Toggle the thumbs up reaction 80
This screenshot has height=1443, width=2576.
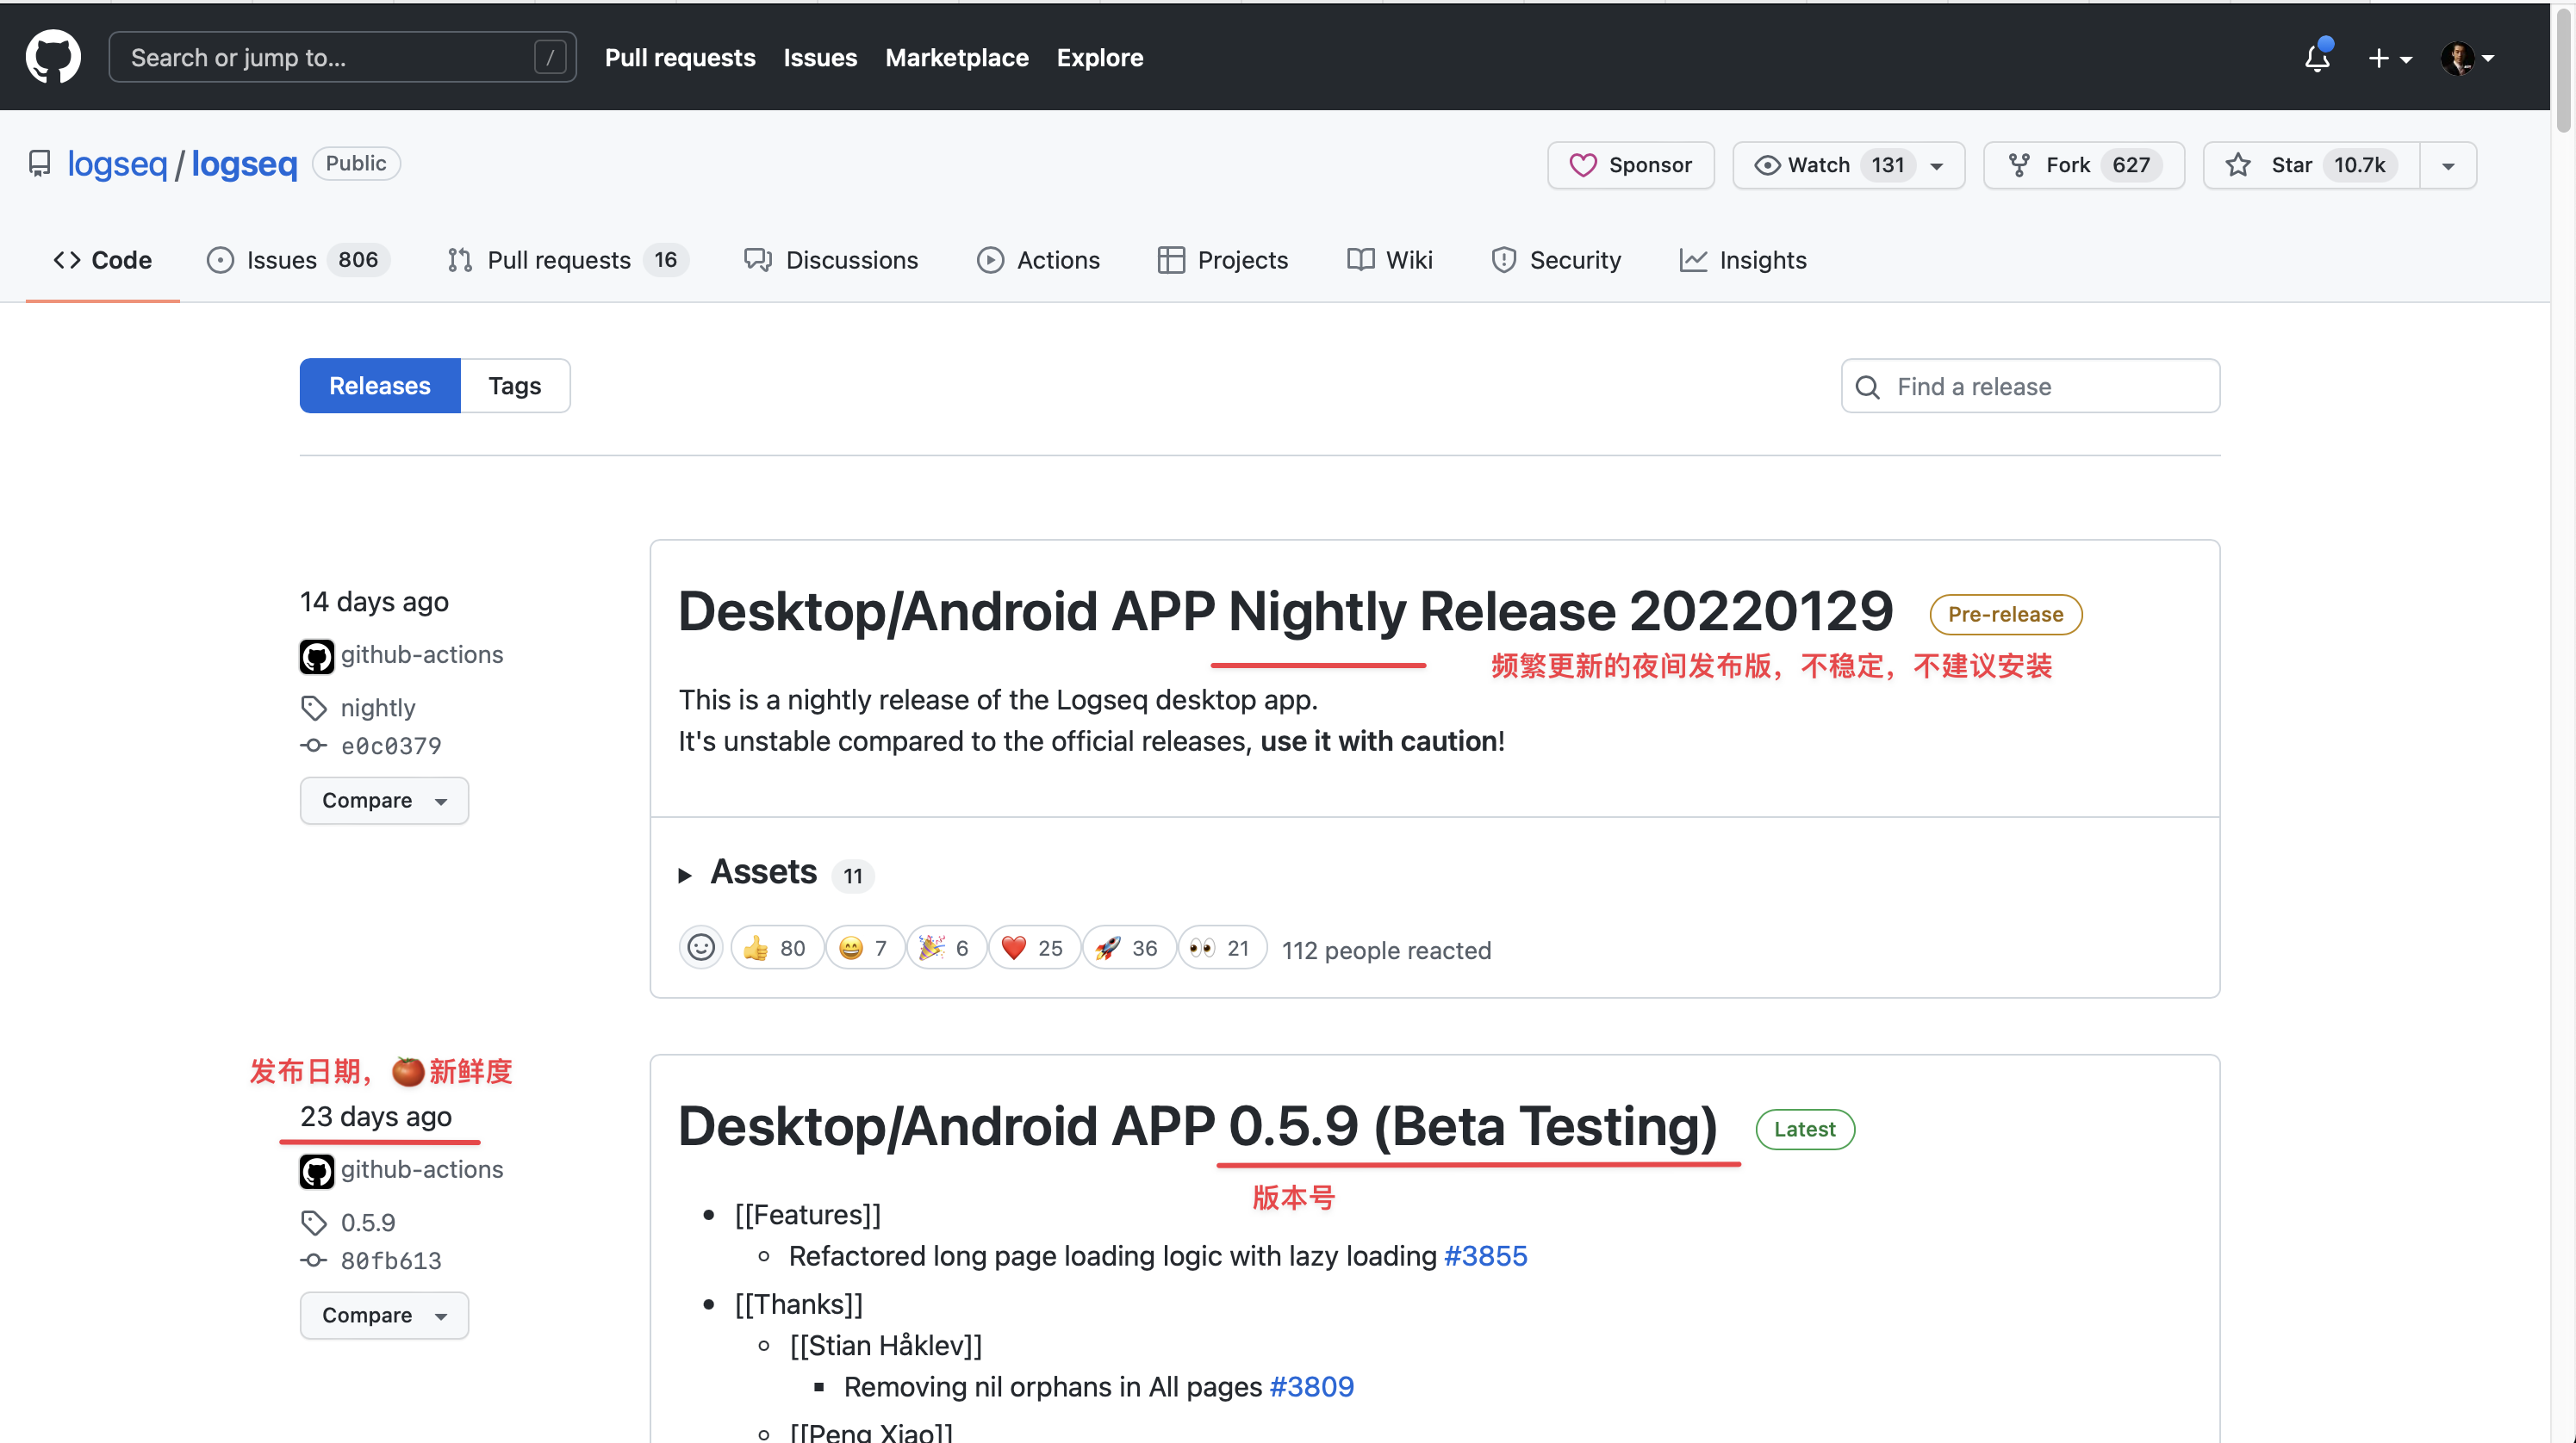tap(777, 947)
